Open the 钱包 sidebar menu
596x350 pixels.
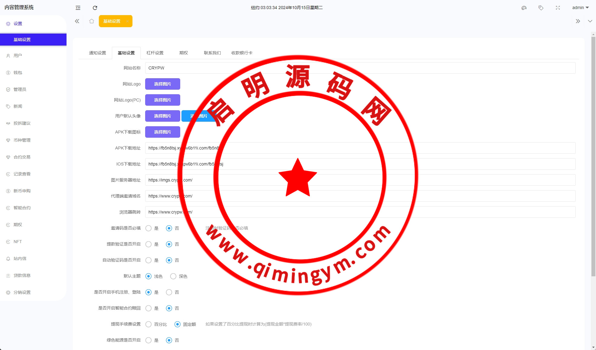pyautogui.click(x=18, y=72)
